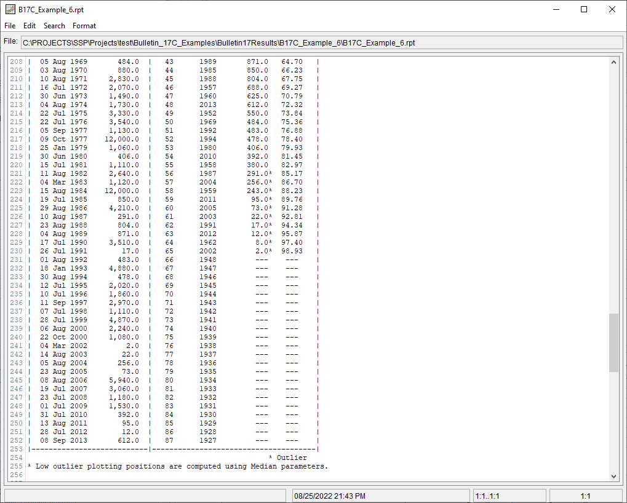This screenshot has width=627, height=503.
Task: Click the flow value 5,940.0
Action: pyautogui.click(x=124, y=380)
